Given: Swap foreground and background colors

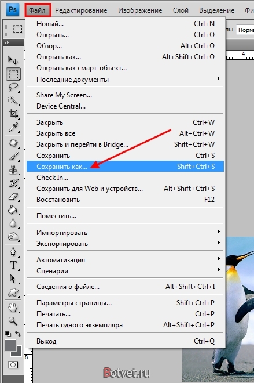Looking at the screenshot, I should point(18,334).
